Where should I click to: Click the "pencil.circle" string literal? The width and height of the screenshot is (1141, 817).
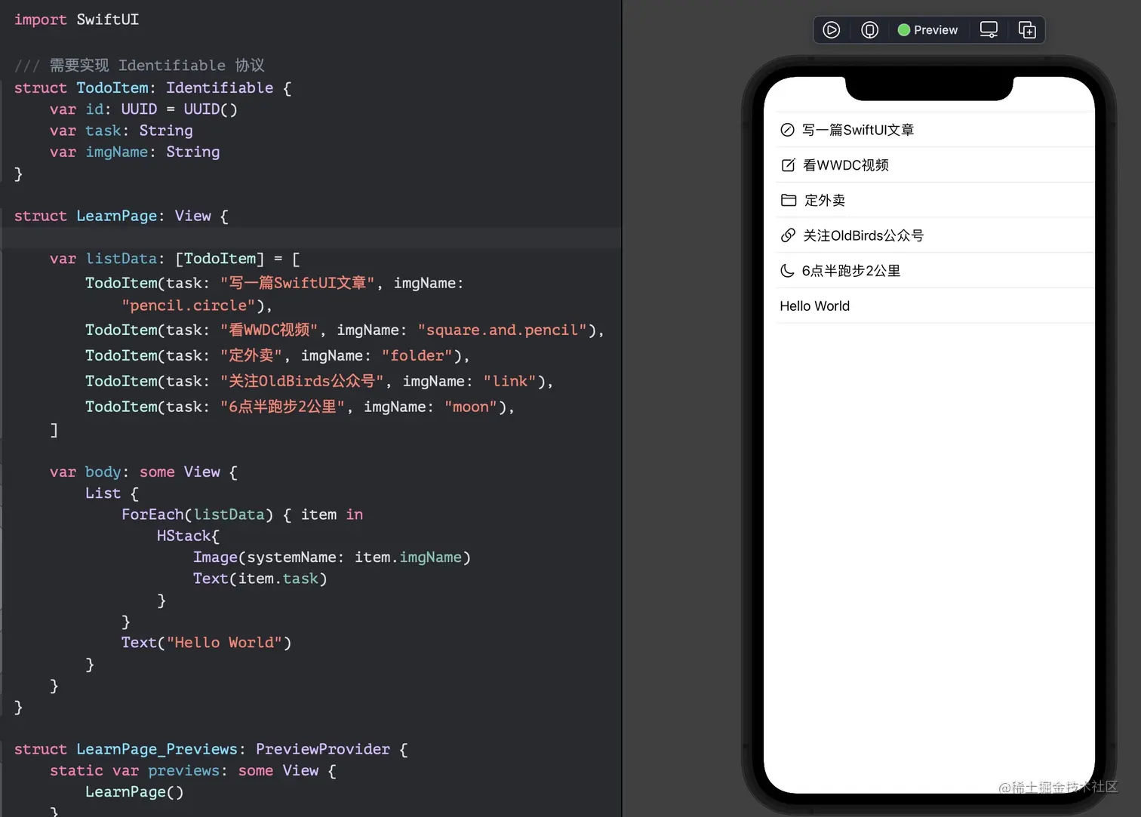point(189,306)
